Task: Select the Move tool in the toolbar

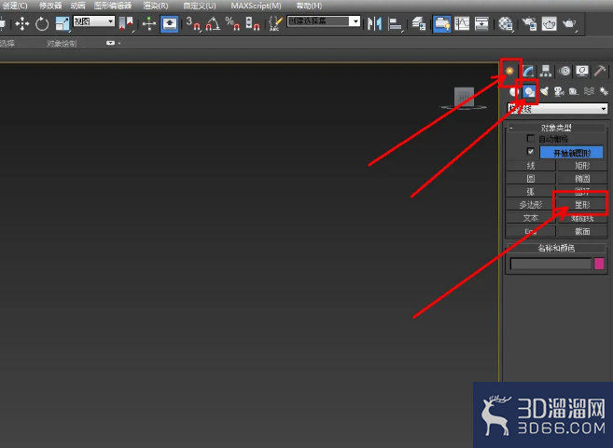Action: click(x=21, y=24)
